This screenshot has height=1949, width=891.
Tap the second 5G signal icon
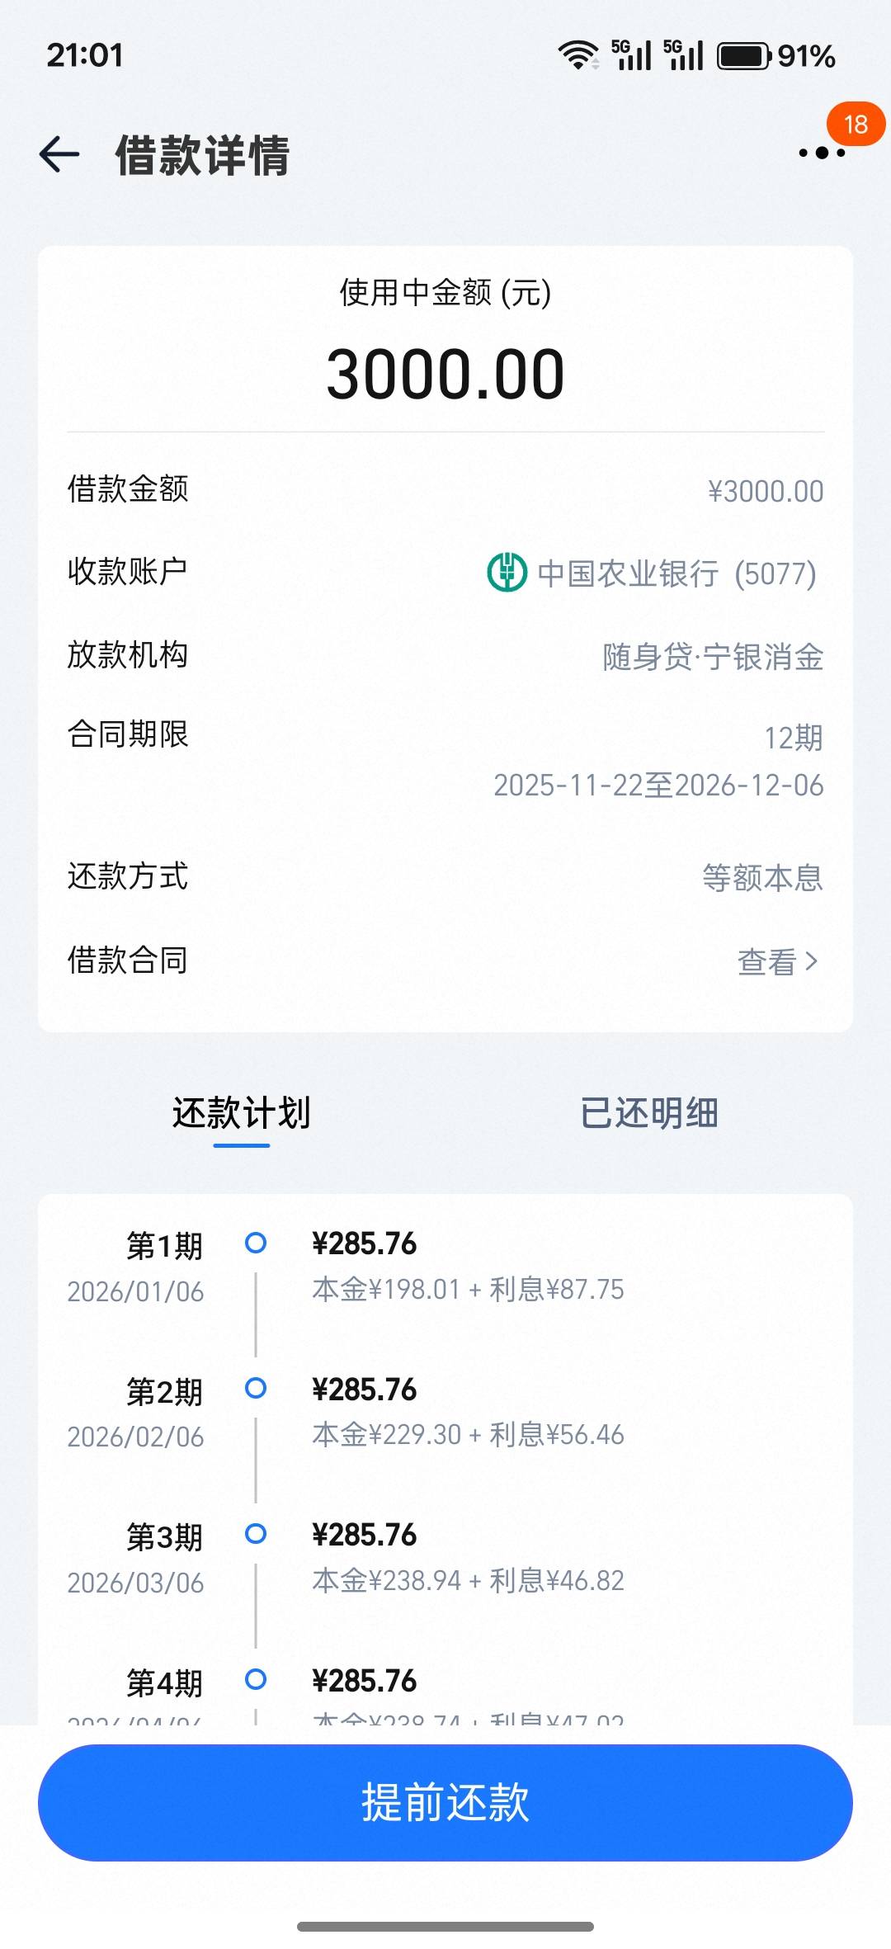click(684, 55)
